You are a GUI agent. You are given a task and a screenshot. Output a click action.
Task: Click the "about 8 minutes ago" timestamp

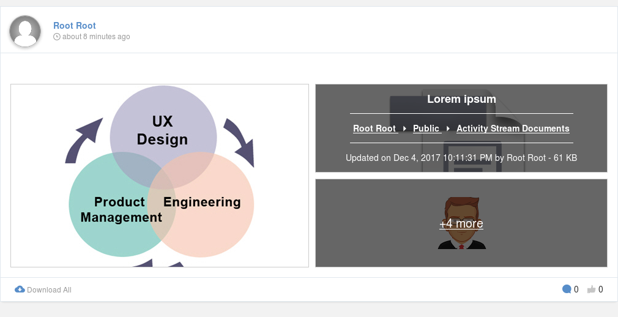point(96,37)
